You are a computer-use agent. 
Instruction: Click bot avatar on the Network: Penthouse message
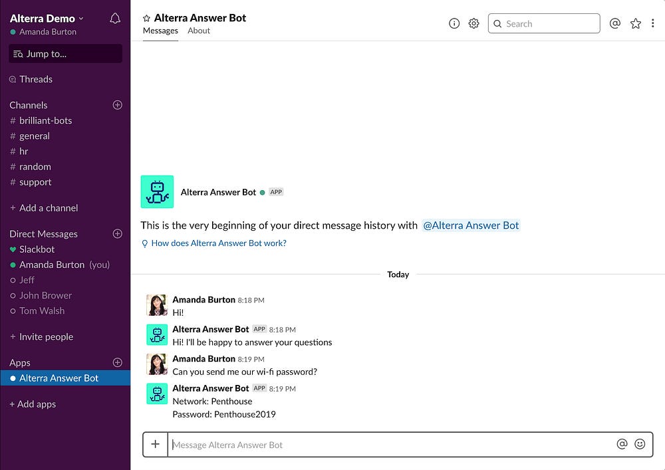(157, 394)
